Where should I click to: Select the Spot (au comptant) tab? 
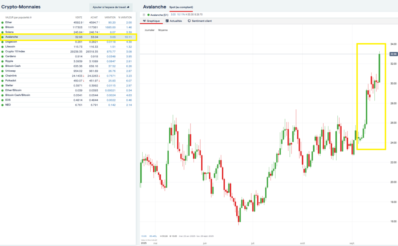(x=181, y=7)
